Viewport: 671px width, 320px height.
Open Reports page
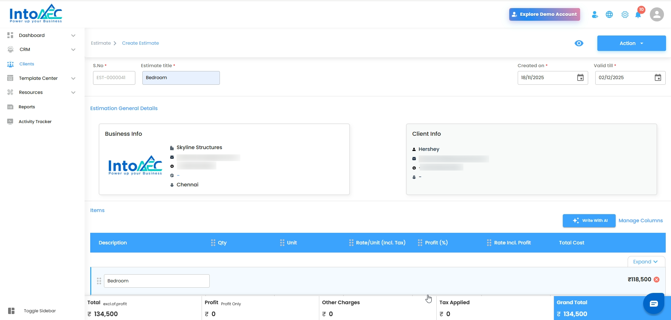point(27,107)
